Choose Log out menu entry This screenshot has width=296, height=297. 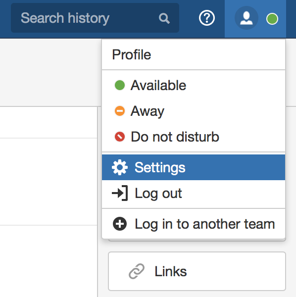[x=194, y=193]
